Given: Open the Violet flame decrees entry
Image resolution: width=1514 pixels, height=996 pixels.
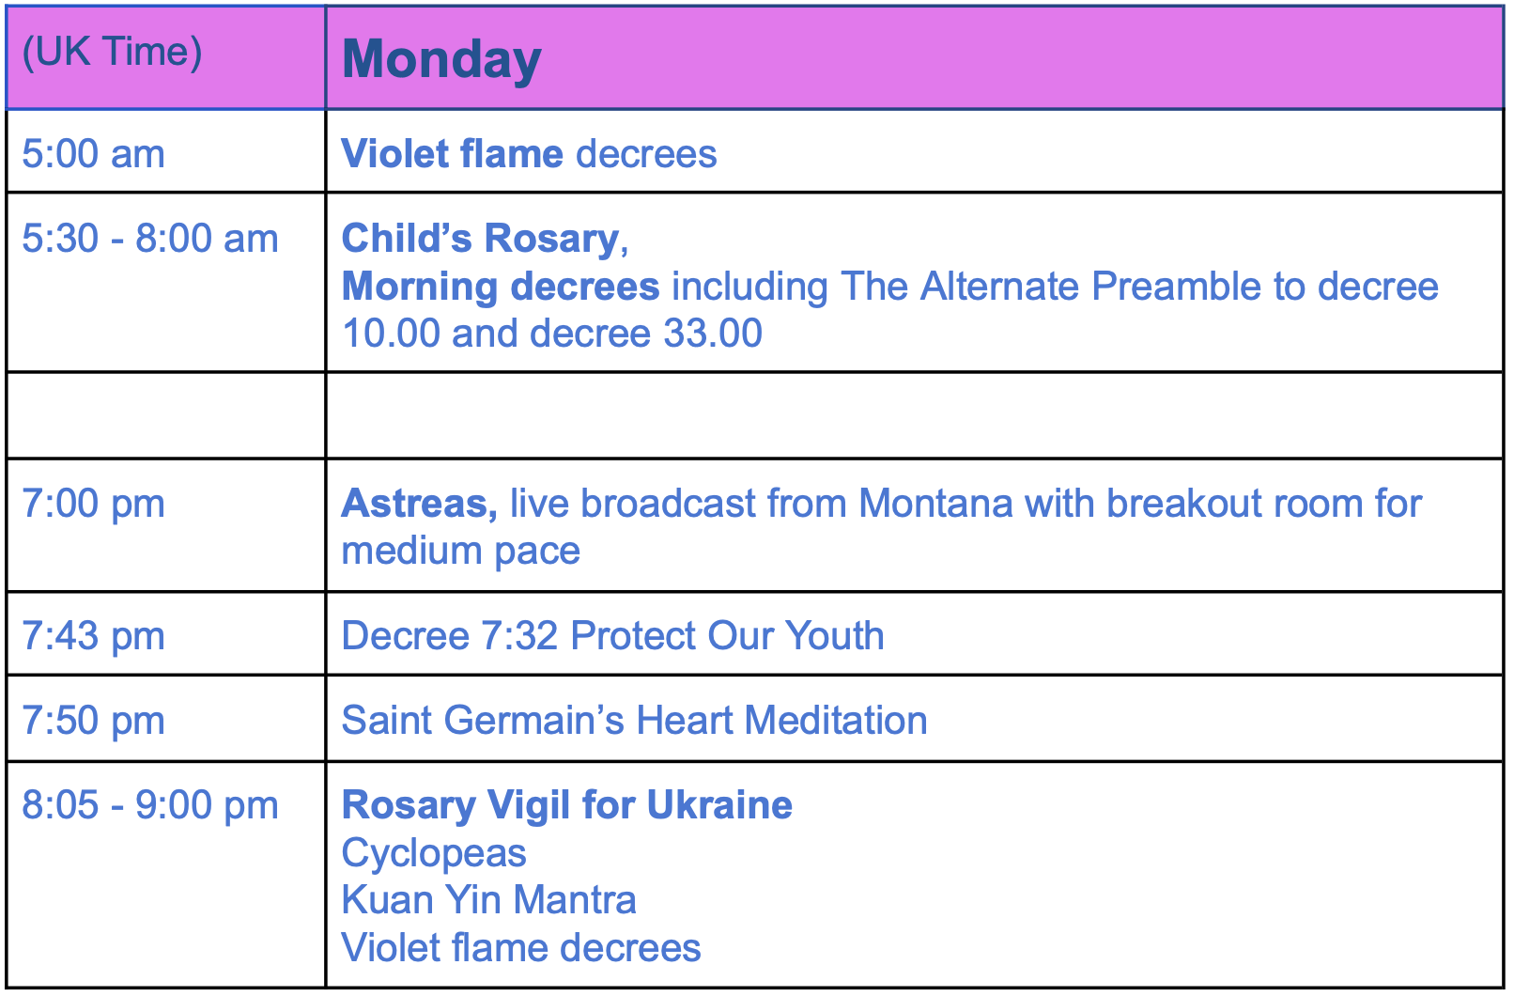Looking at the screenshot, I should pyautogui.click(x=529, y=153).
